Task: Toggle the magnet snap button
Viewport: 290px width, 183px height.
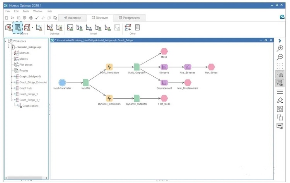Action: pyautogui.click(x=280, y=74)
